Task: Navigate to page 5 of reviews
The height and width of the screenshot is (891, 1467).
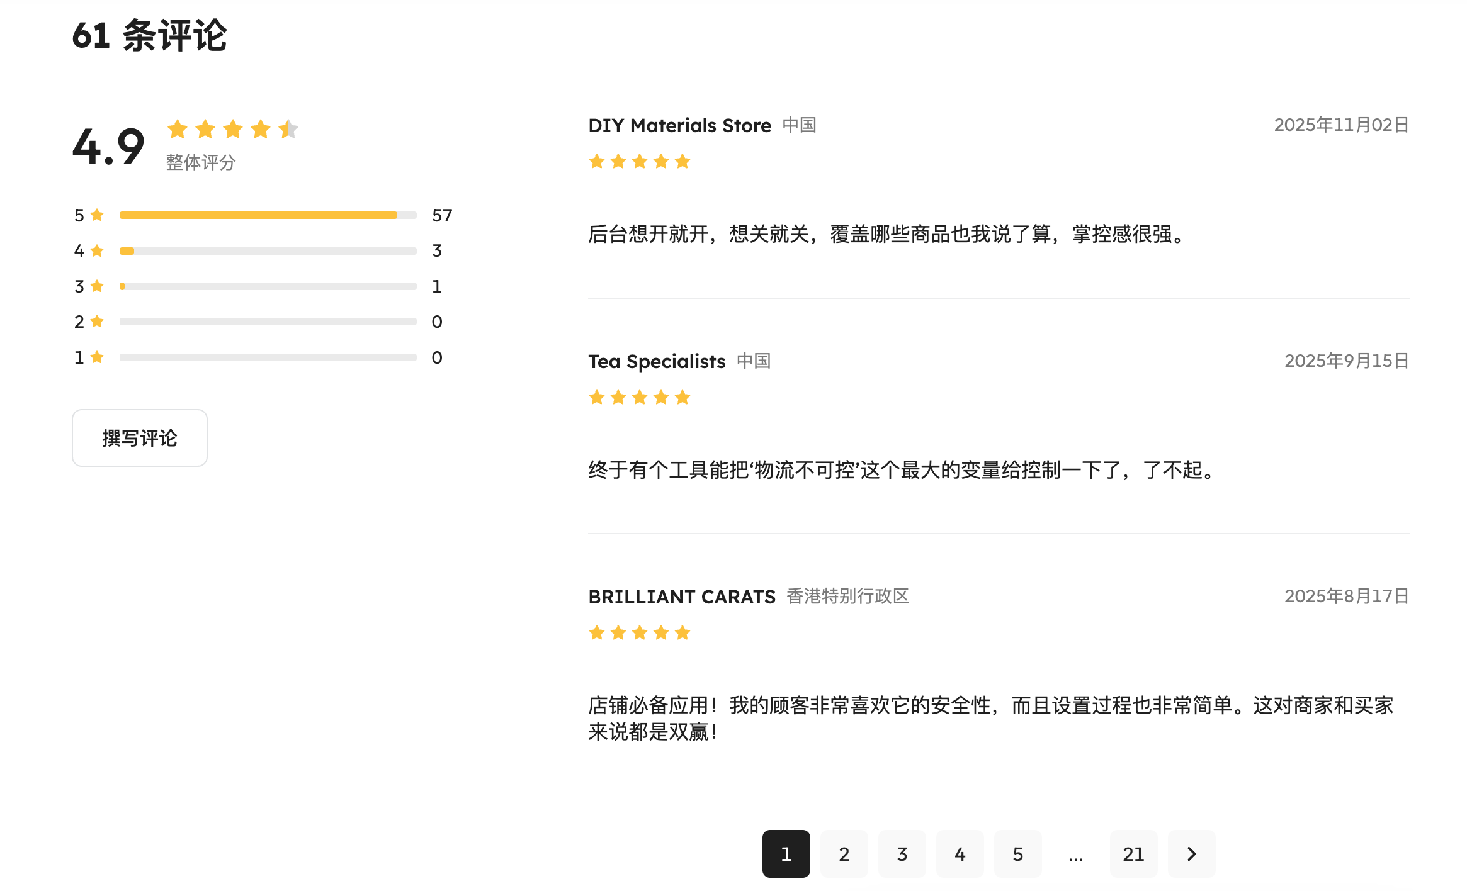Action: click(x=1017, y=854)
